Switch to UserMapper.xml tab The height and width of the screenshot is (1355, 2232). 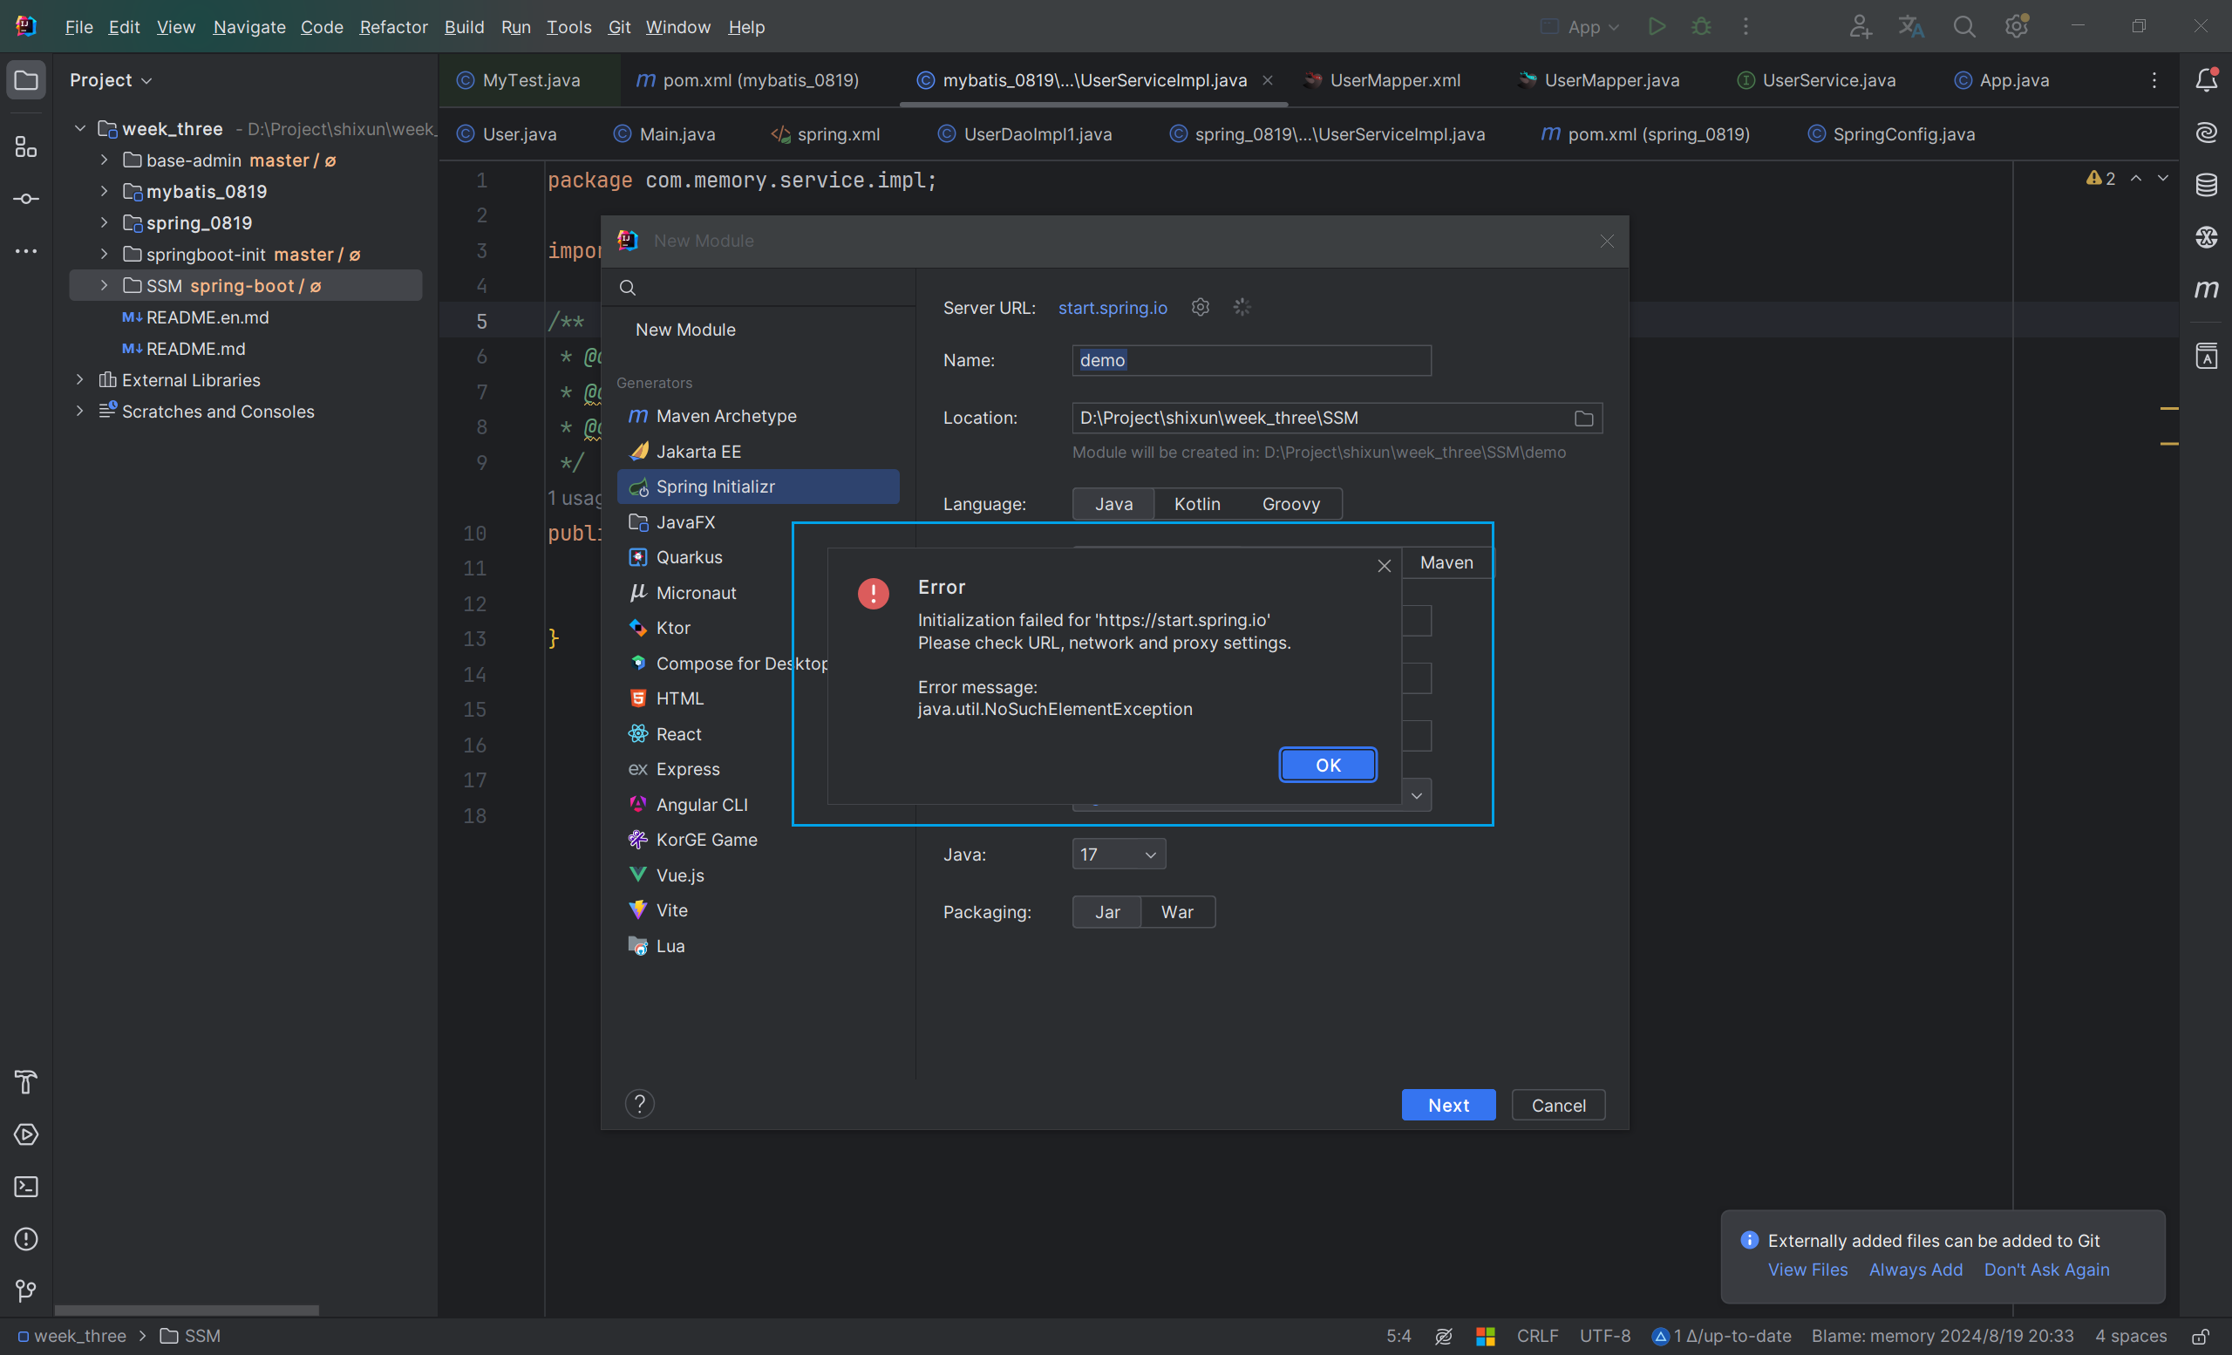tap(1382, 79)
